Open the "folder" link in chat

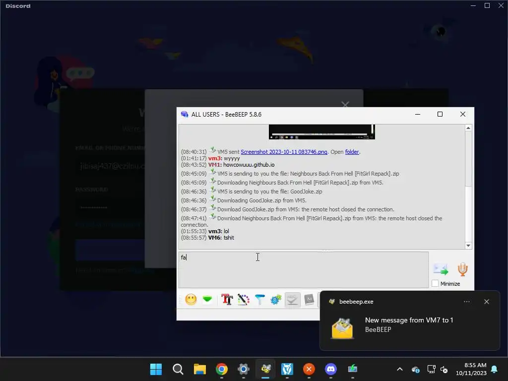coord(352,152)
